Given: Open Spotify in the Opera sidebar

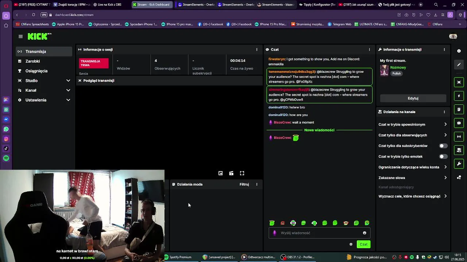Looking at the screenshot, I should (x=6, y=158).
